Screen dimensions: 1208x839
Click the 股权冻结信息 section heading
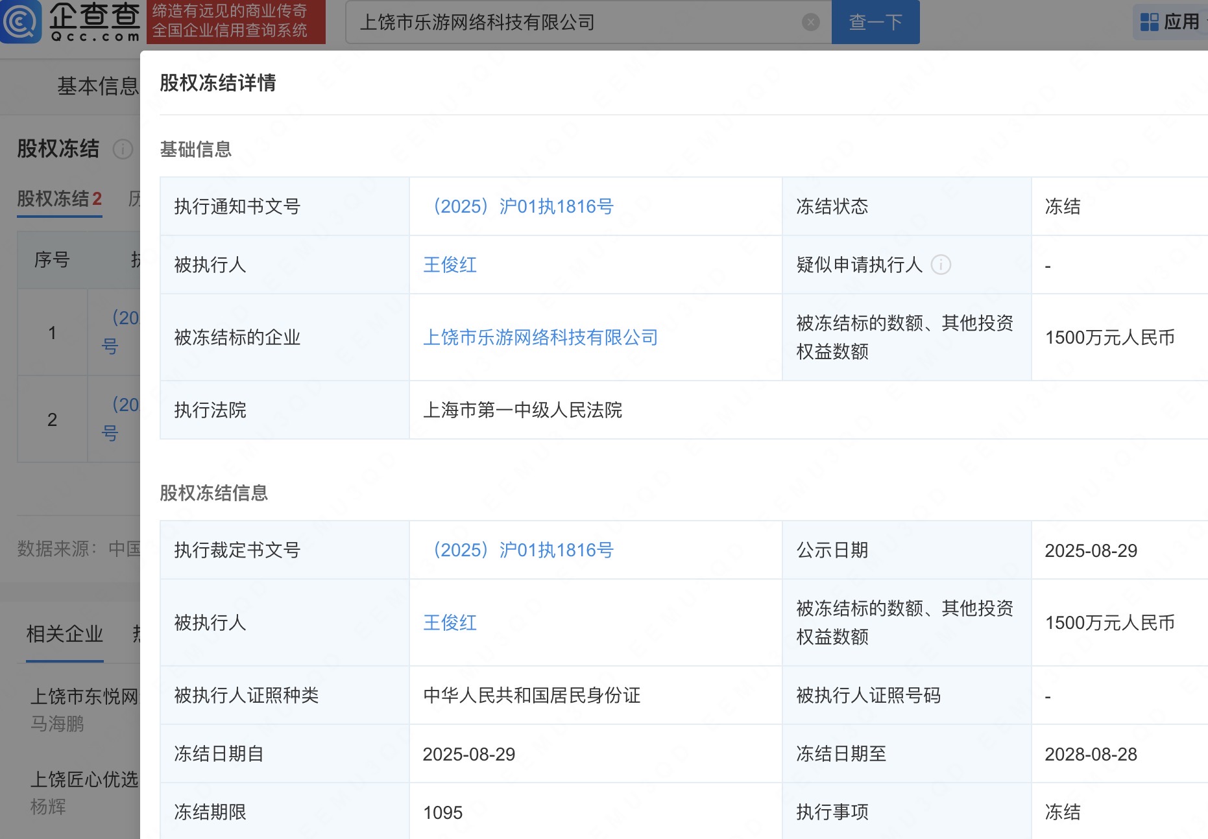pos(214,493)
